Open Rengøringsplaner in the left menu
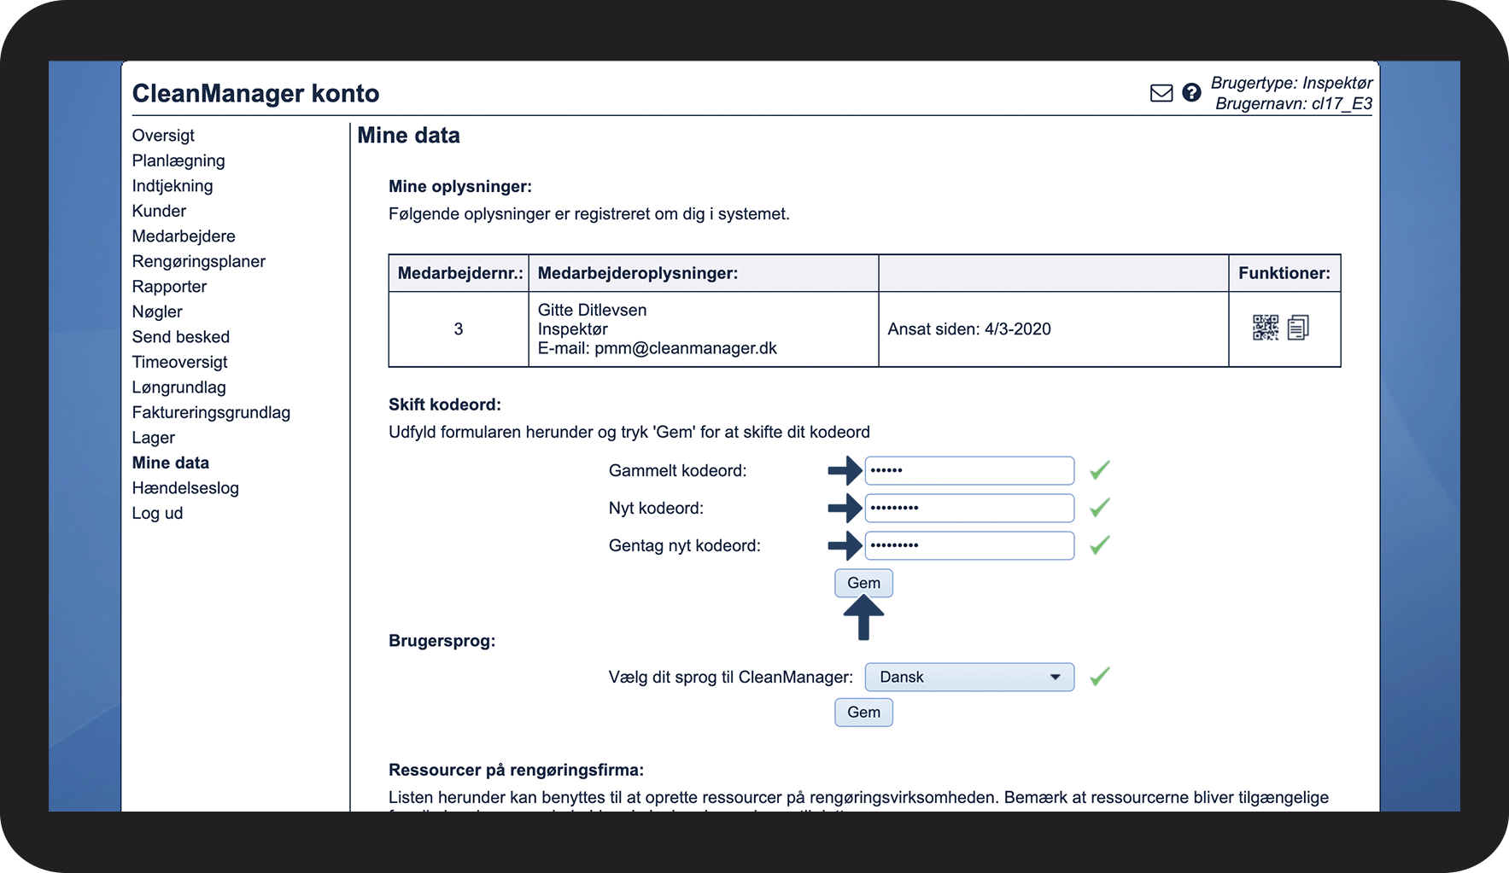This screenshot has height=873, width=1509. tap(198, 261)
